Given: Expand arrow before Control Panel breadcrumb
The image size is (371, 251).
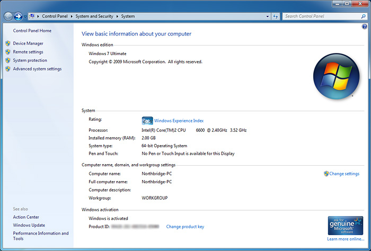Looking at the screenshot, I should (x=38, y=16).
